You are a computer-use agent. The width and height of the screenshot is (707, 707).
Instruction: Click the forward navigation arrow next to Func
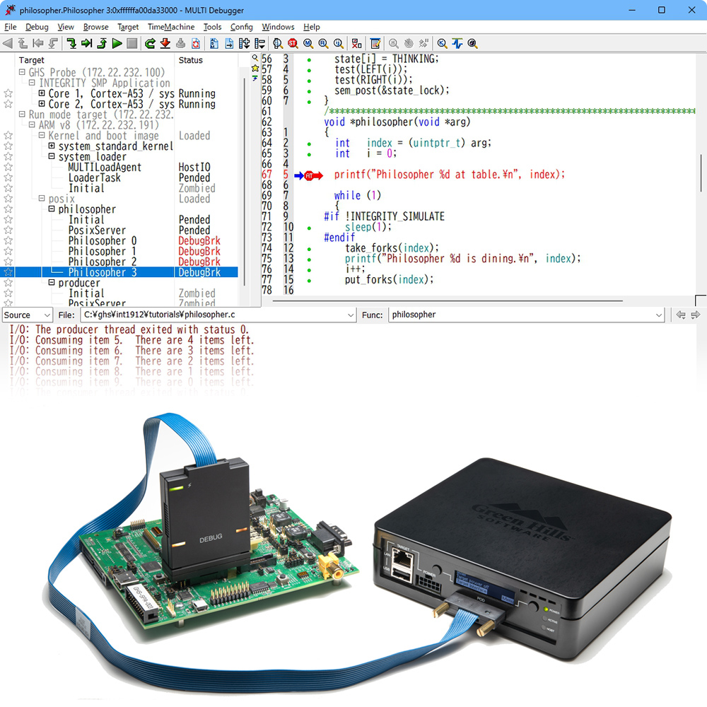pos(696,315)
